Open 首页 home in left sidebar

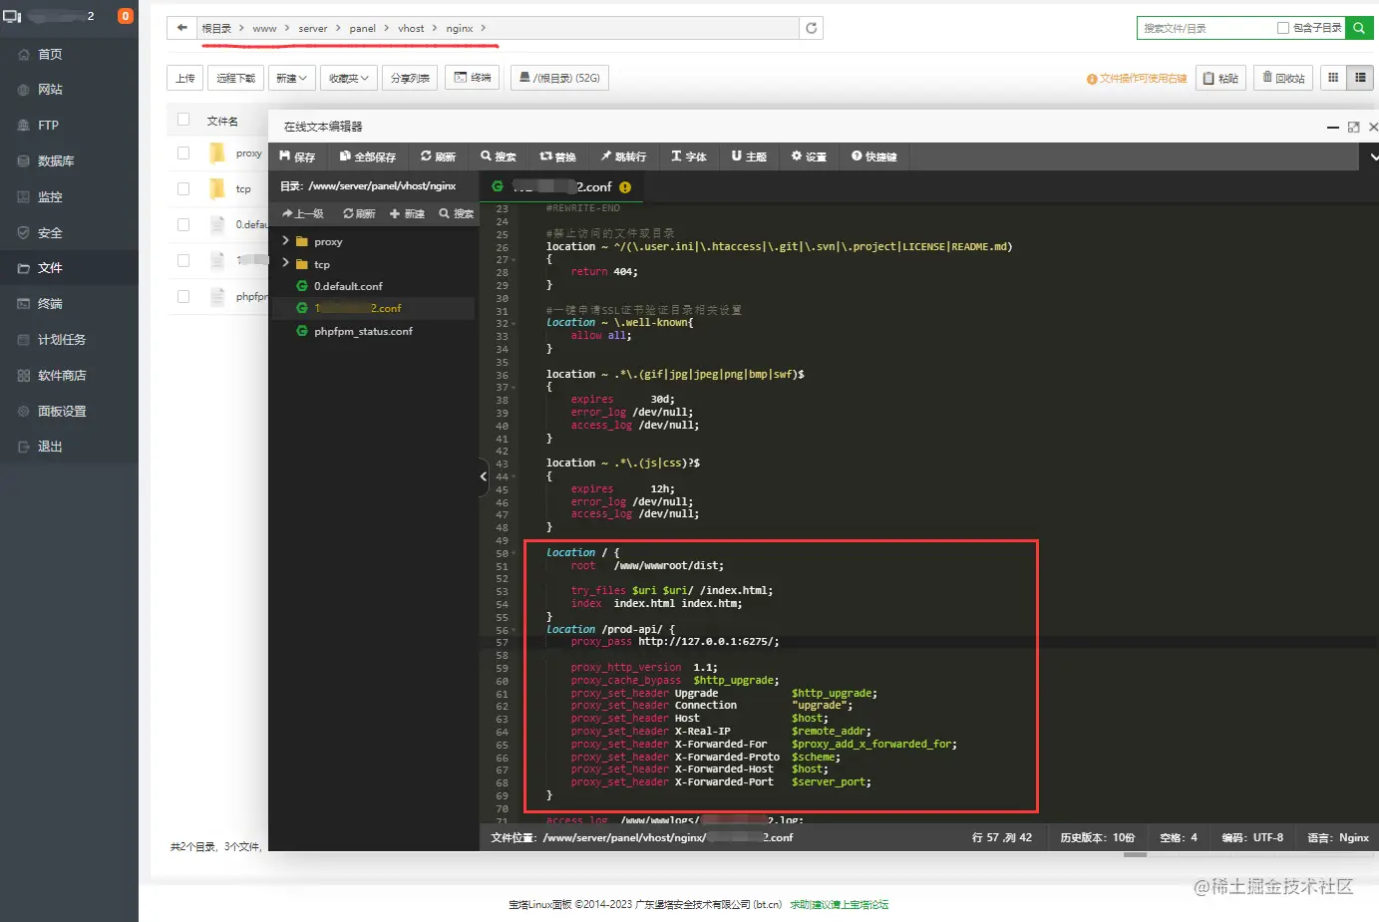(69, 54)
